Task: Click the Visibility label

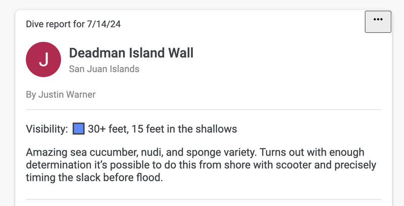Action: [x=46, y=129]
